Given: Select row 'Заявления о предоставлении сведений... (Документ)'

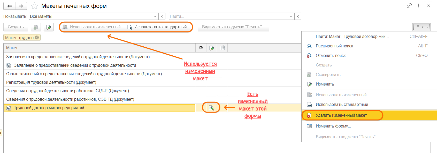Looking at the screenshot, I should [x=152, y=57].
